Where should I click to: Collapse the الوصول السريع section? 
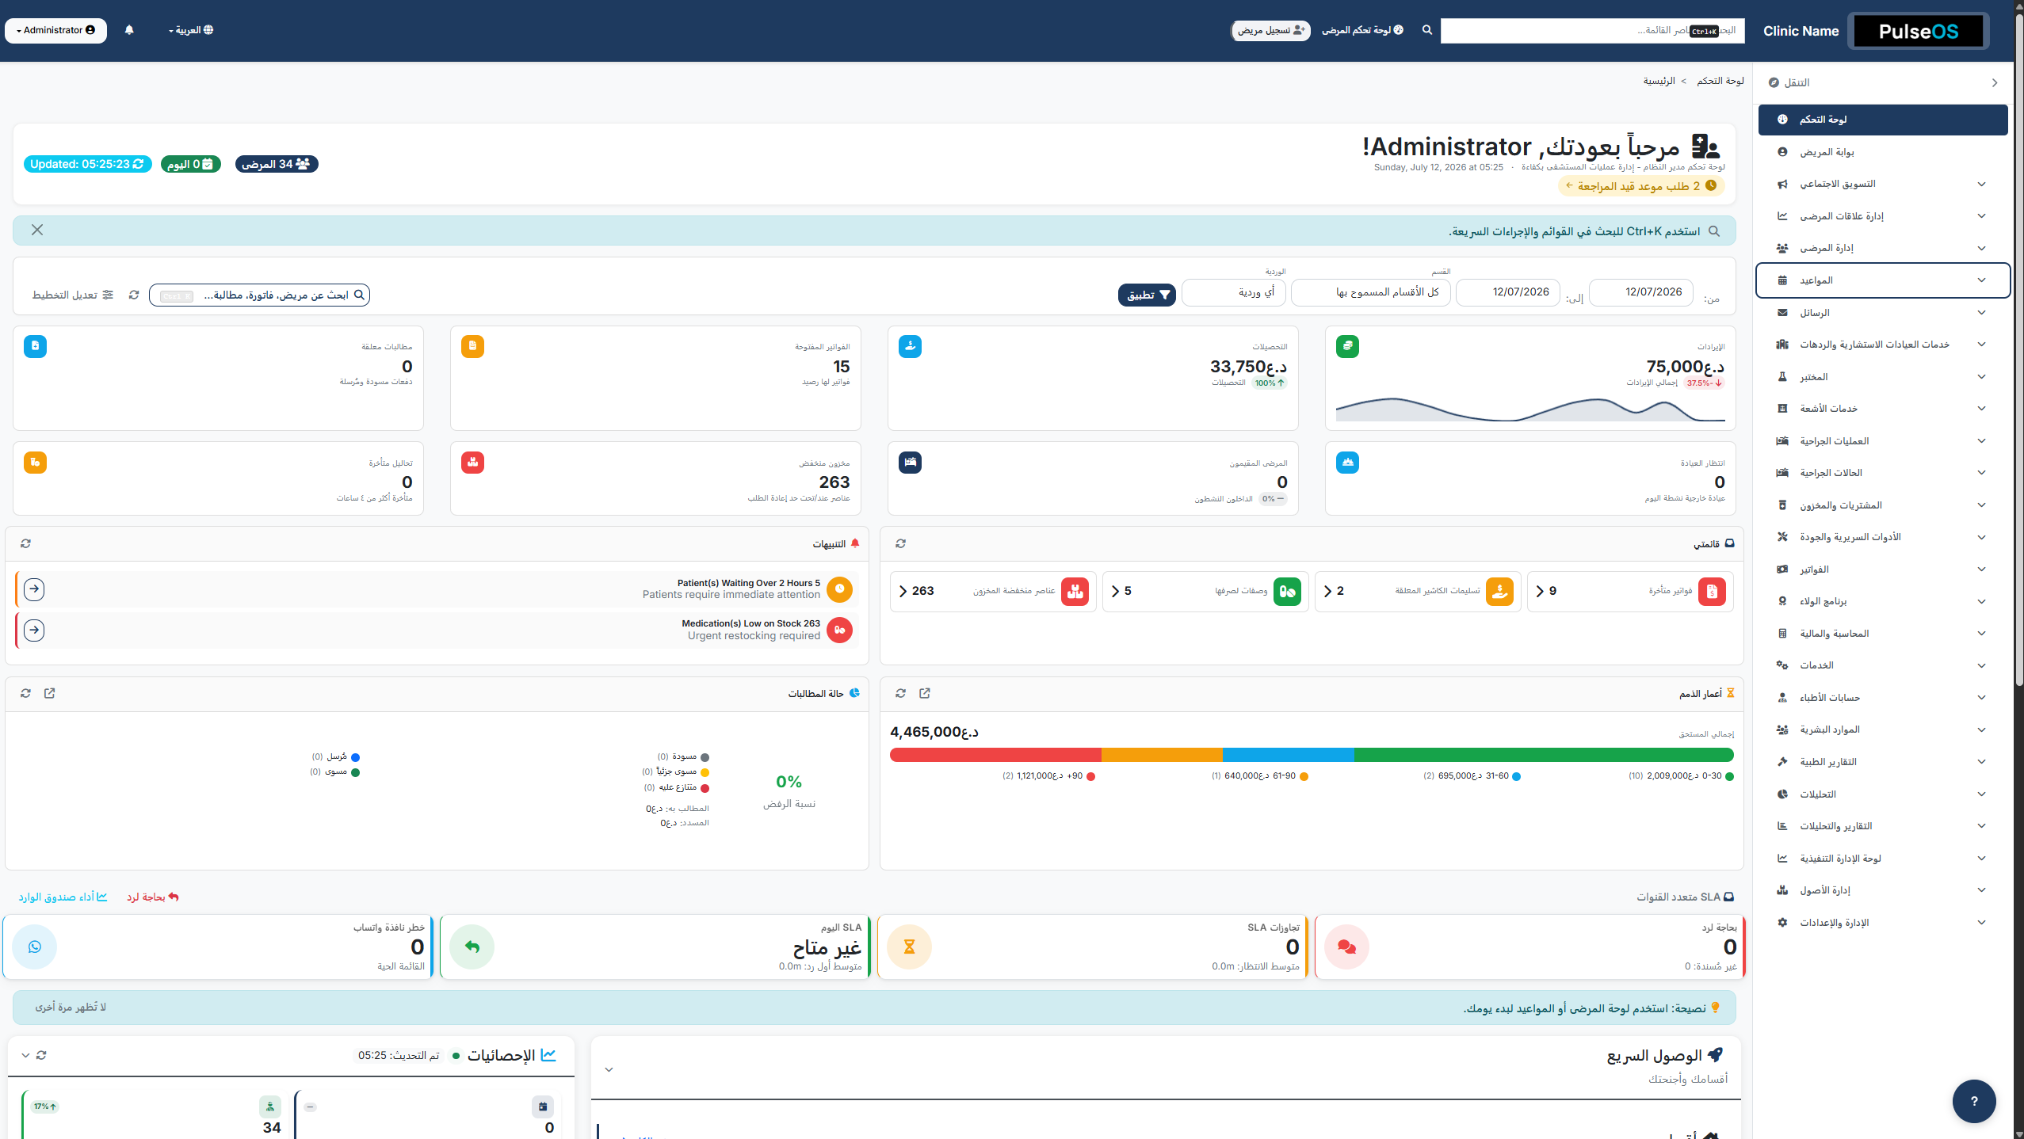(x=609, y=1069)
